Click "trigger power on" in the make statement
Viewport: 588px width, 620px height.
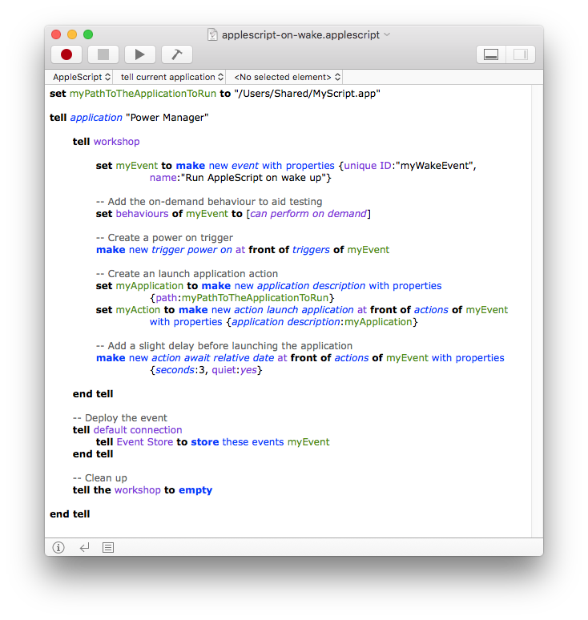[191, 250]
